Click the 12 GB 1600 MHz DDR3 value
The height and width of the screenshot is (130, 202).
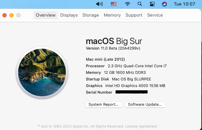point(125,72)
